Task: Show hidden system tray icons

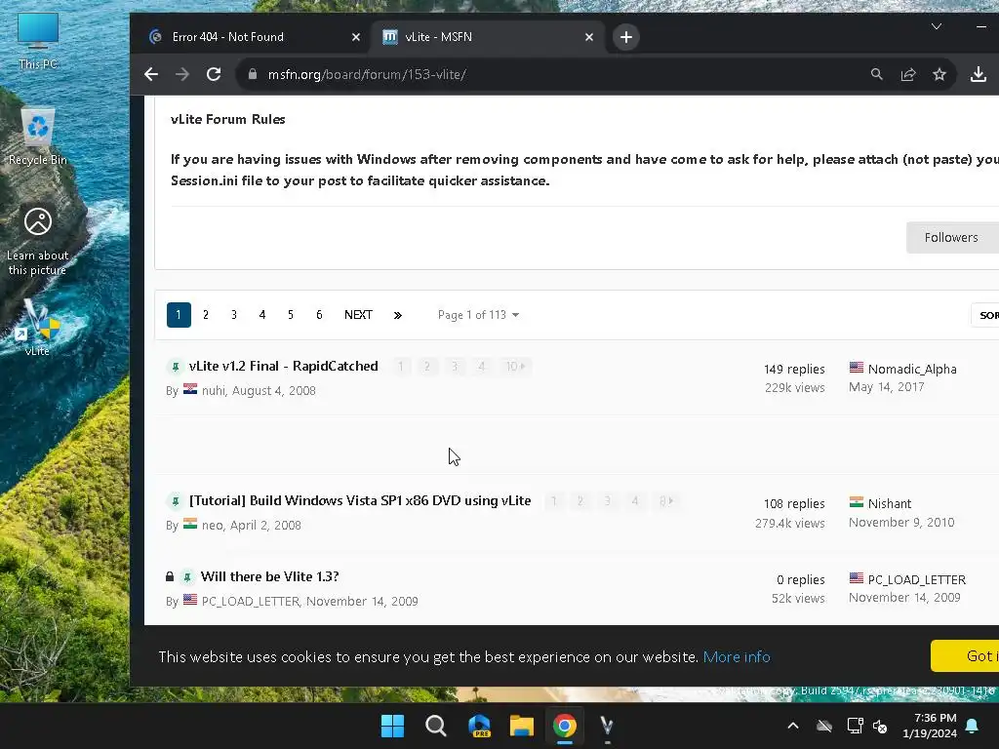Action: click(x=792, y=726)
